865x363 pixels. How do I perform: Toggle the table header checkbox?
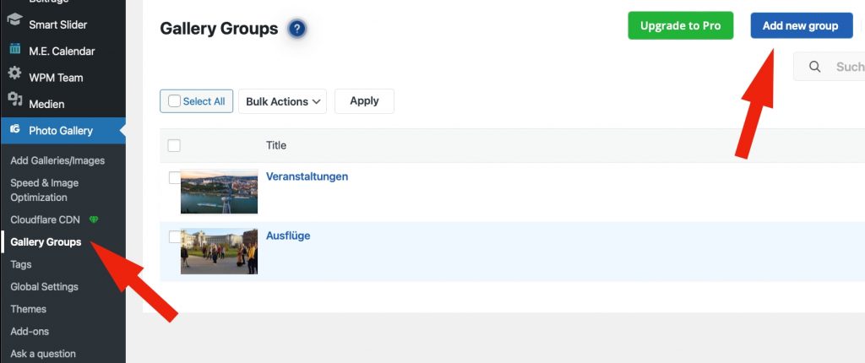point(174,145)
